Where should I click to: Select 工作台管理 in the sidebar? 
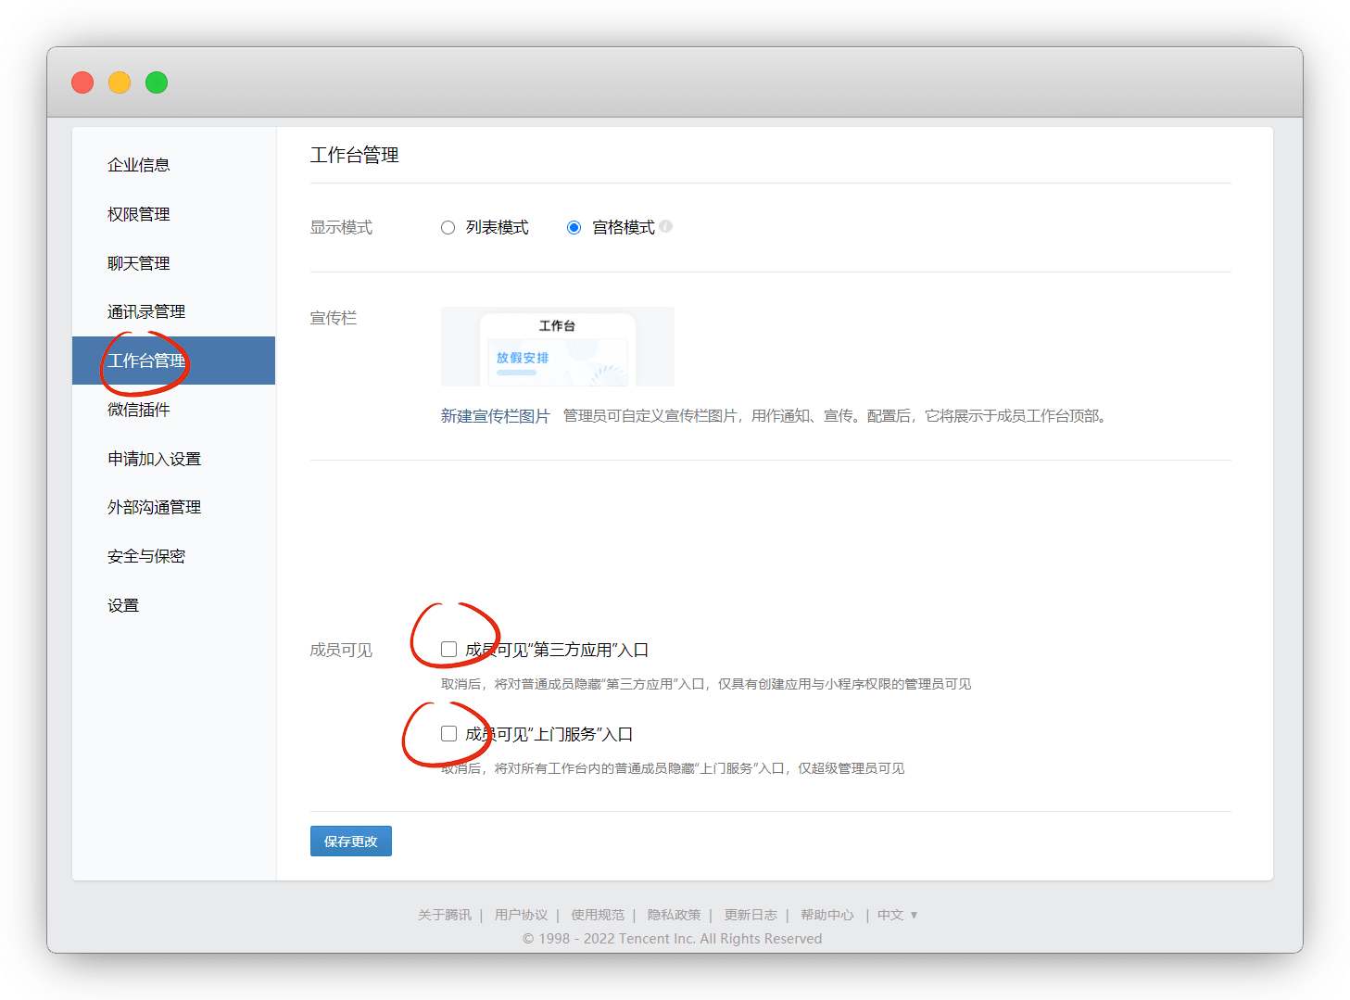[x=146, y=361]
